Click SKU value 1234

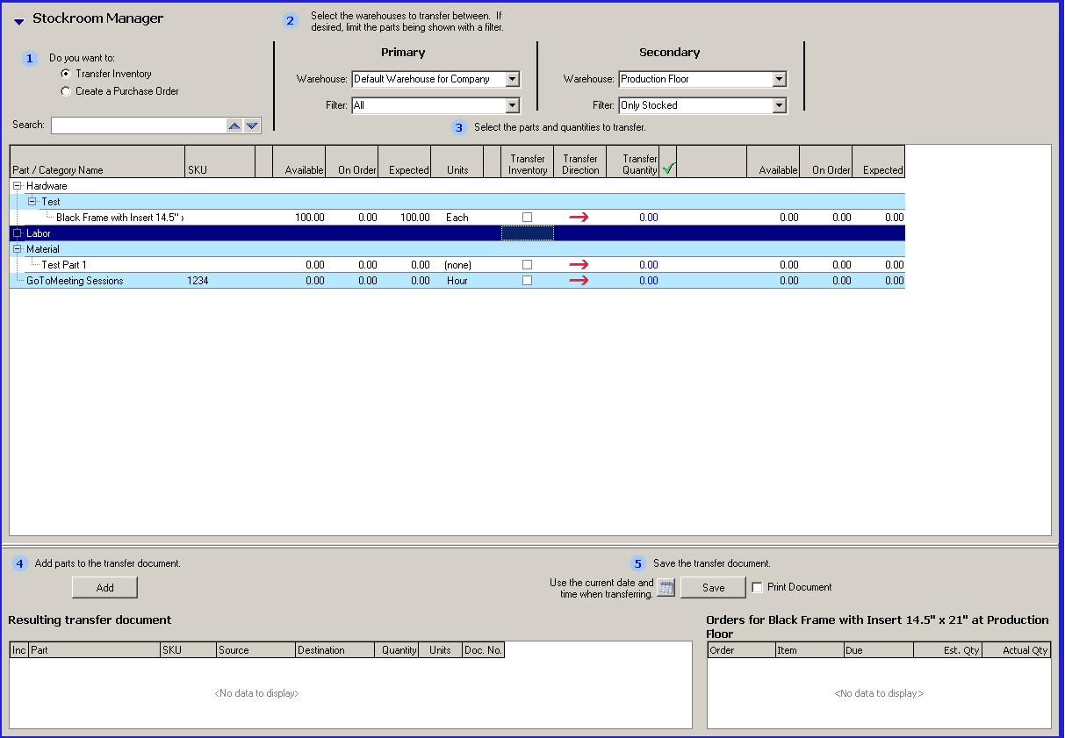[x=198, y=281]
